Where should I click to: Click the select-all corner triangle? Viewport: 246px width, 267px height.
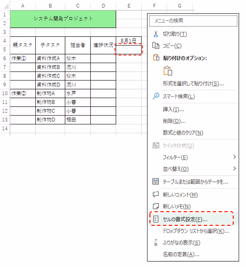[x=6, y=6]
